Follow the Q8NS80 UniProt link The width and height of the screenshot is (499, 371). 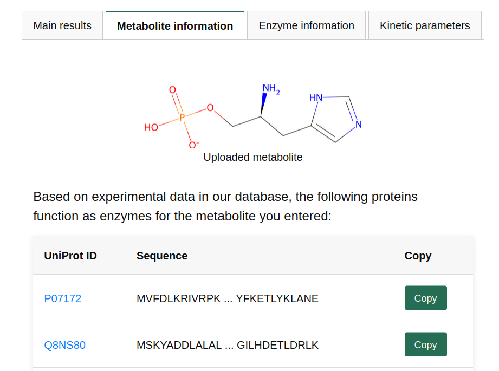point(64,345)
